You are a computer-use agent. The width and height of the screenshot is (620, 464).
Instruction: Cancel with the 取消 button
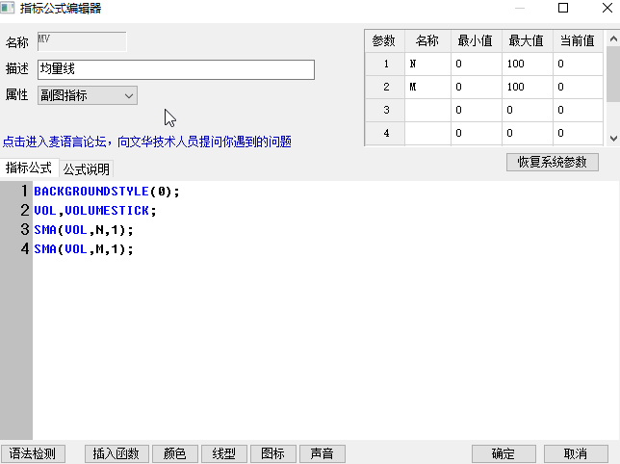click(576, 453)
